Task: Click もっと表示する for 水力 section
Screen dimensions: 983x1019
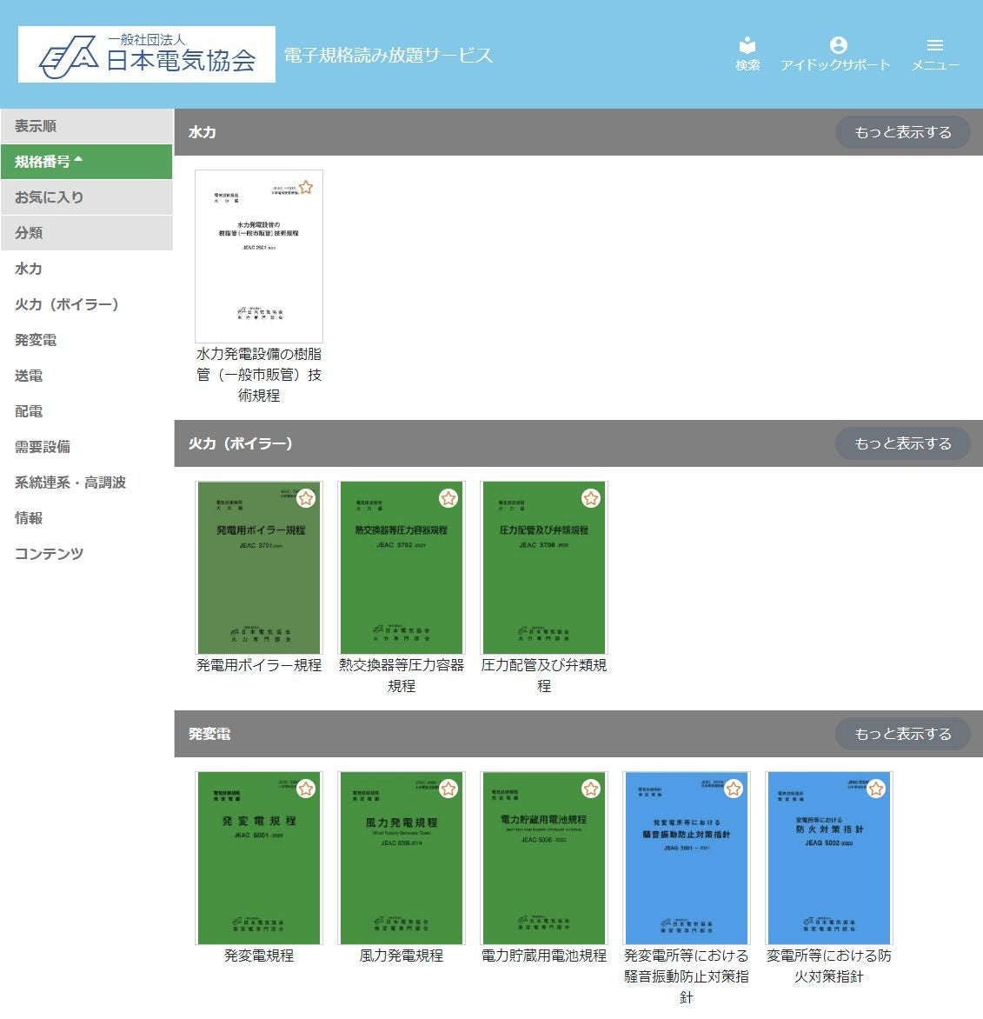Action: [x=902, y=132]
